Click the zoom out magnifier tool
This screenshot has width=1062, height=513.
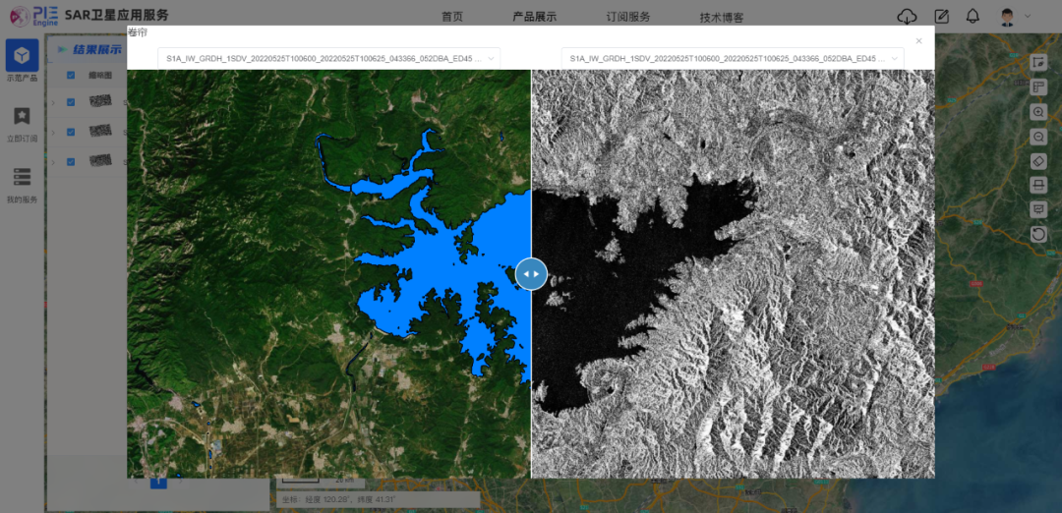pos(1038,137)
